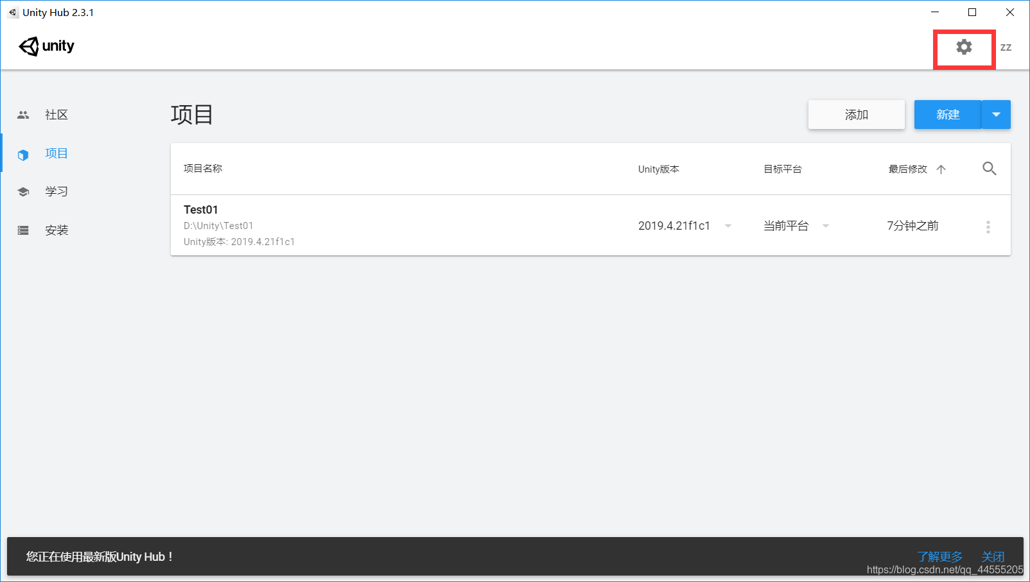Expand the 新建 dropdown arrow
Image resolution: width=1030 pixels, height=582 pixels.
996,115
